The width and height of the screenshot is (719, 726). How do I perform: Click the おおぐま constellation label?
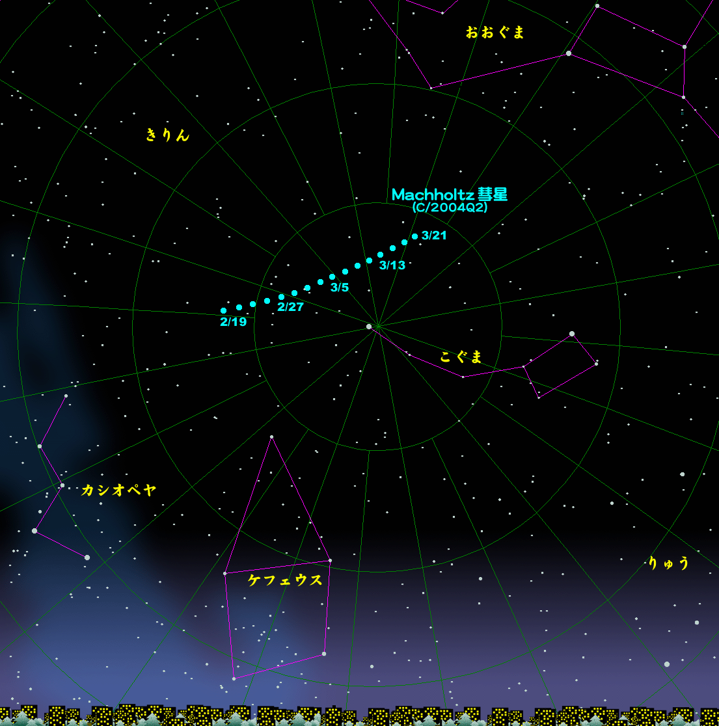(x=495, y=33)
